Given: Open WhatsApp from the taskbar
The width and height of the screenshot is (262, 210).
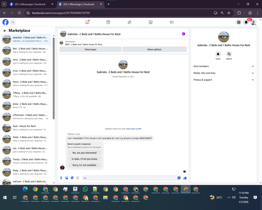Looking at the screenshot, I should point(85,189).
